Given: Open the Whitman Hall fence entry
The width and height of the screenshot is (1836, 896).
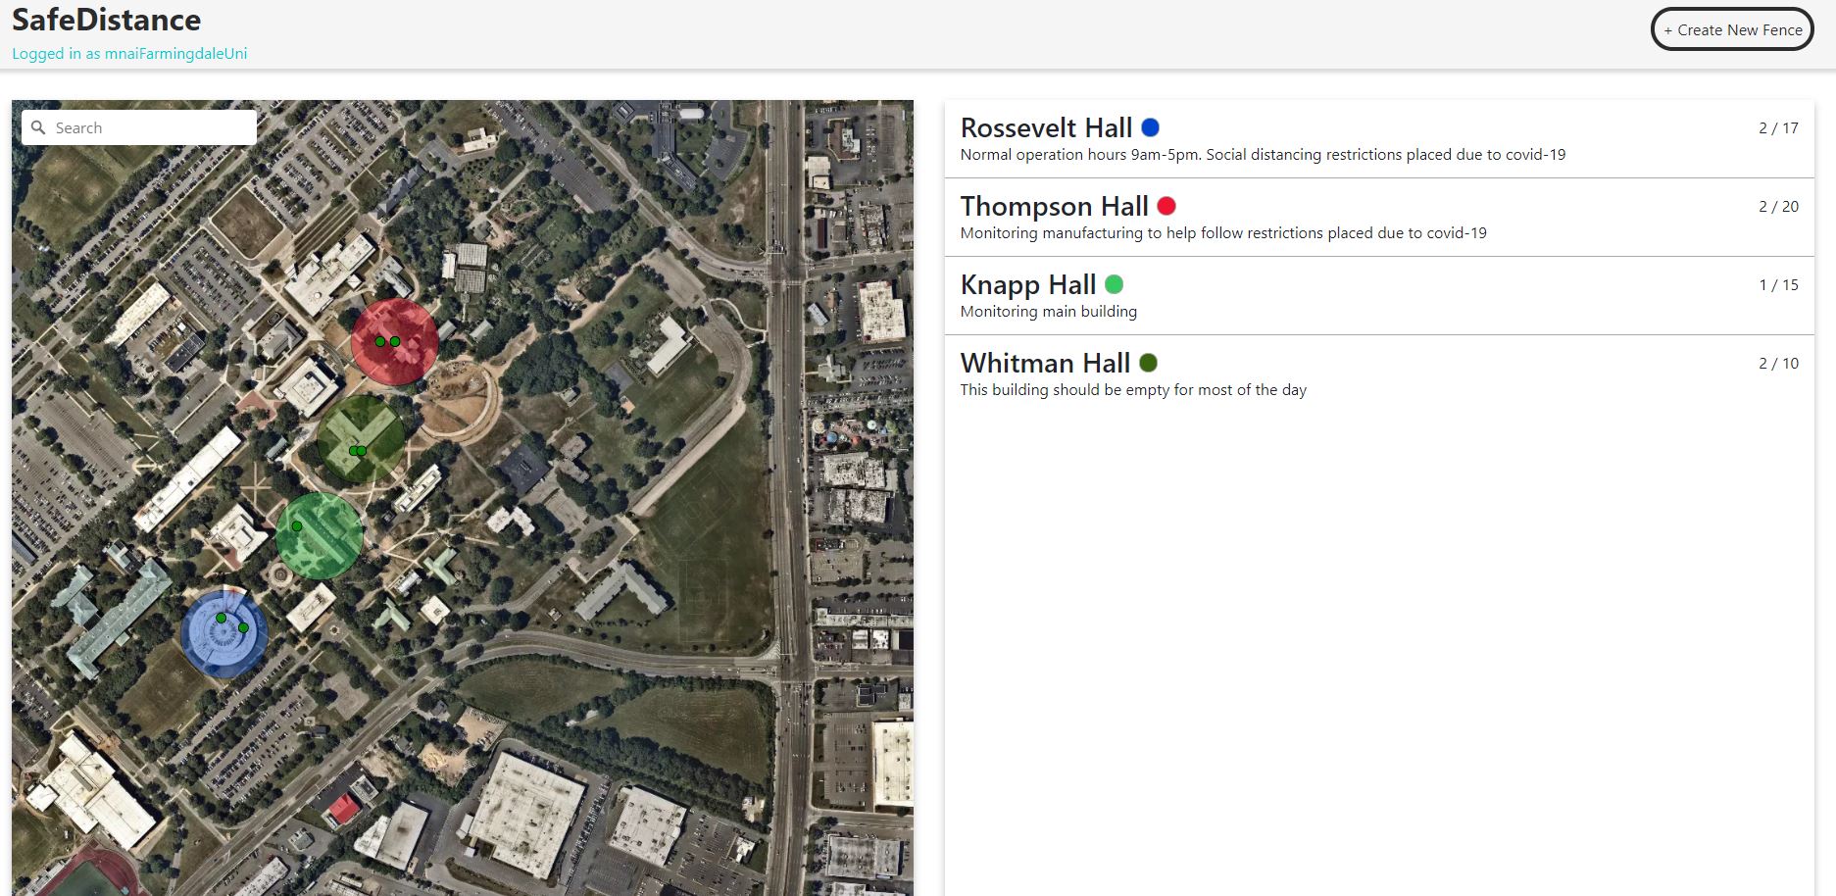Looking at the screenshot, I should pos(1379,374).
